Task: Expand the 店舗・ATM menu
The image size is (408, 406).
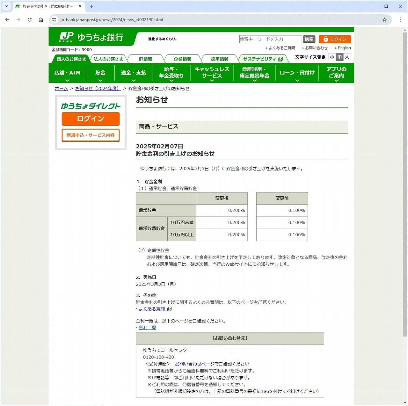Action: coord(67,73)
